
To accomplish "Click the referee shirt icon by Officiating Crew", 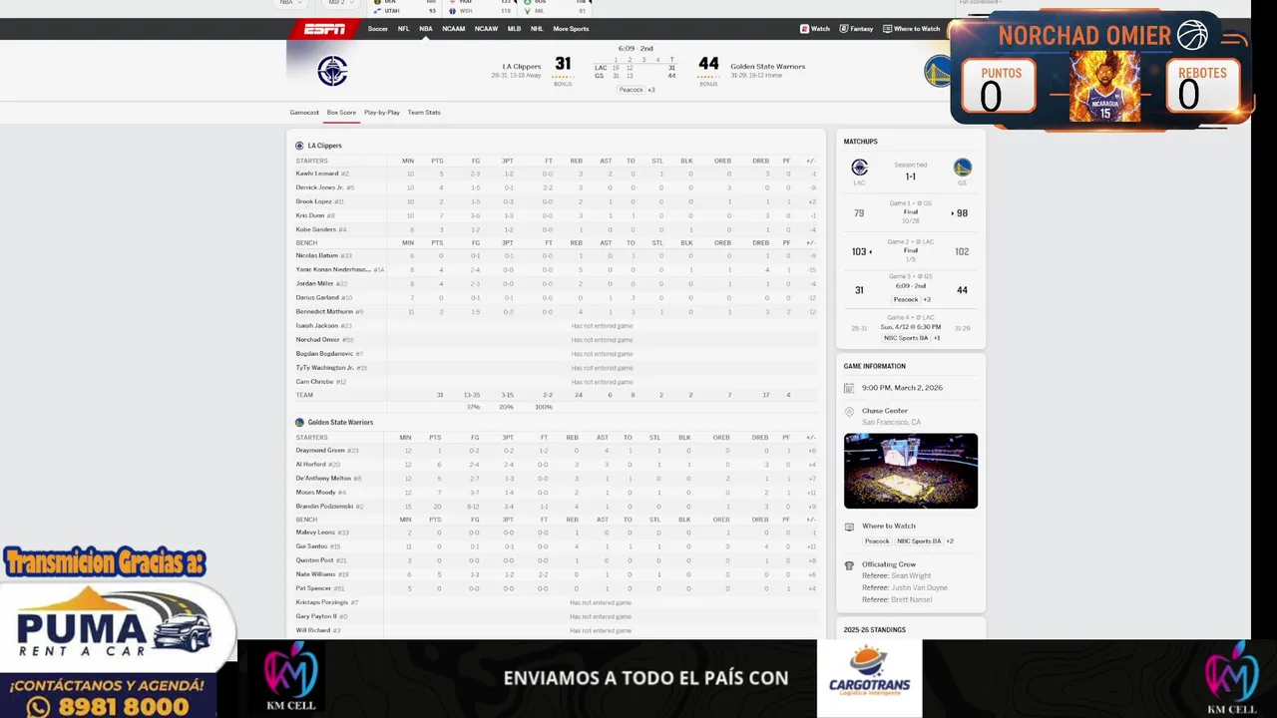I will click(x=849, y=564).
